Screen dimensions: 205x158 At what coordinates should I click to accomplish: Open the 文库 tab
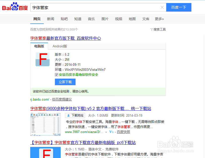tap(146, 19)
